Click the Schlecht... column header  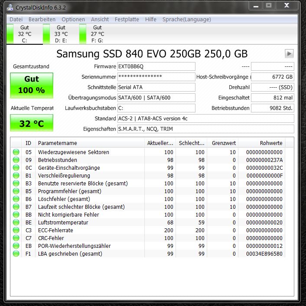192,143
